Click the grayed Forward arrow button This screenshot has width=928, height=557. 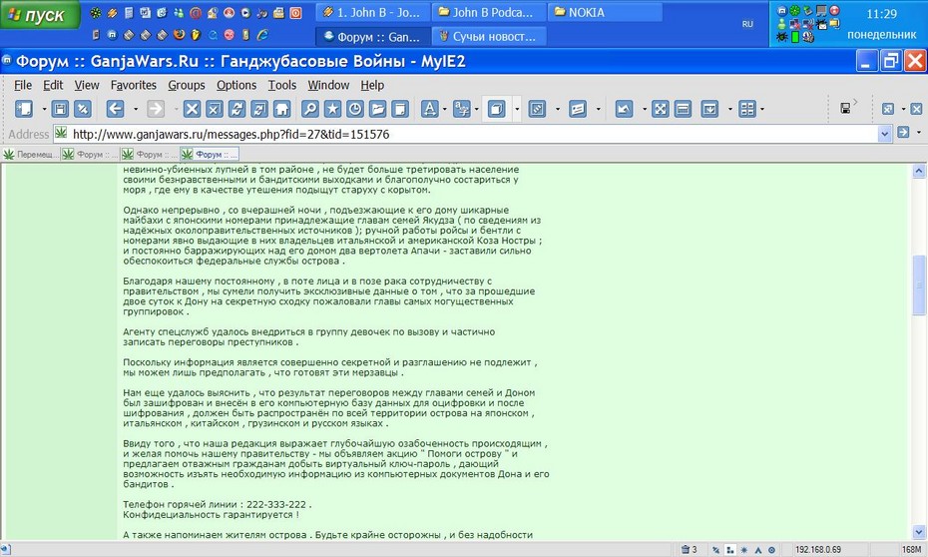(x=156, y=109)
